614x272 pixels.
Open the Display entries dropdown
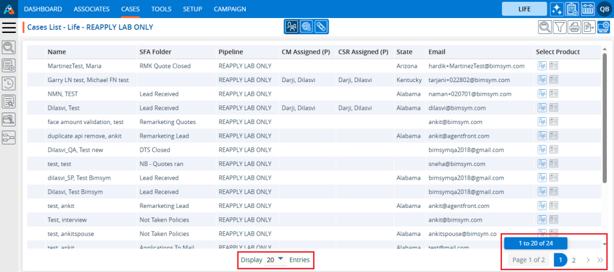pyautogui.click(x=275, y=260)
